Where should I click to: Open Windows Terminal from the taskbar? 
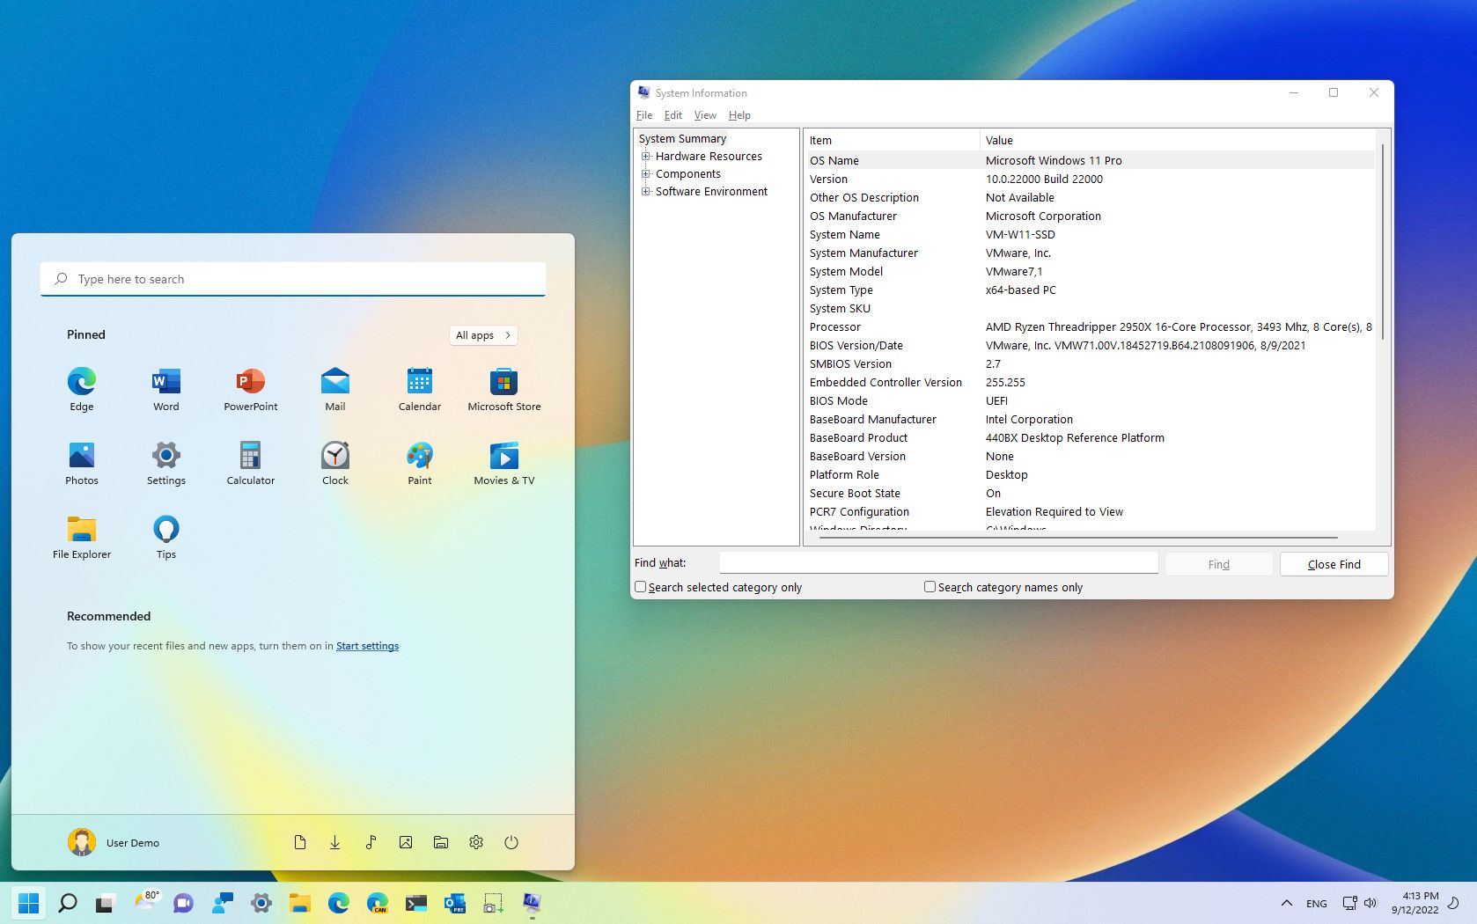click(x=416, y=903)
